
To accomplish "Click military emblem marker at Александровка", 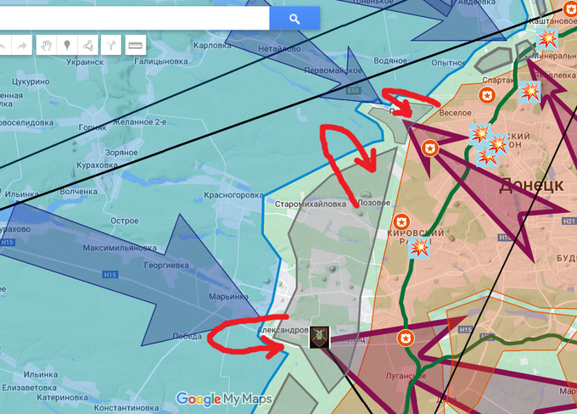I will [319, 337].
